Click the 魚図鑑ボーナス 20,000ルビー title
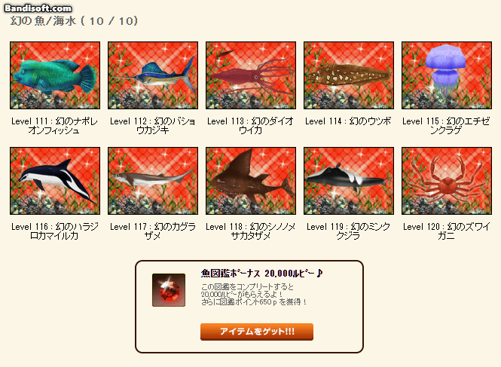The image size is (501, 367). click(261, 274)
